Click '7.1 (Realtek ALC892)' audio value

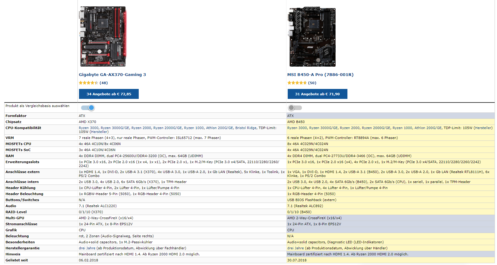[305, 206]
